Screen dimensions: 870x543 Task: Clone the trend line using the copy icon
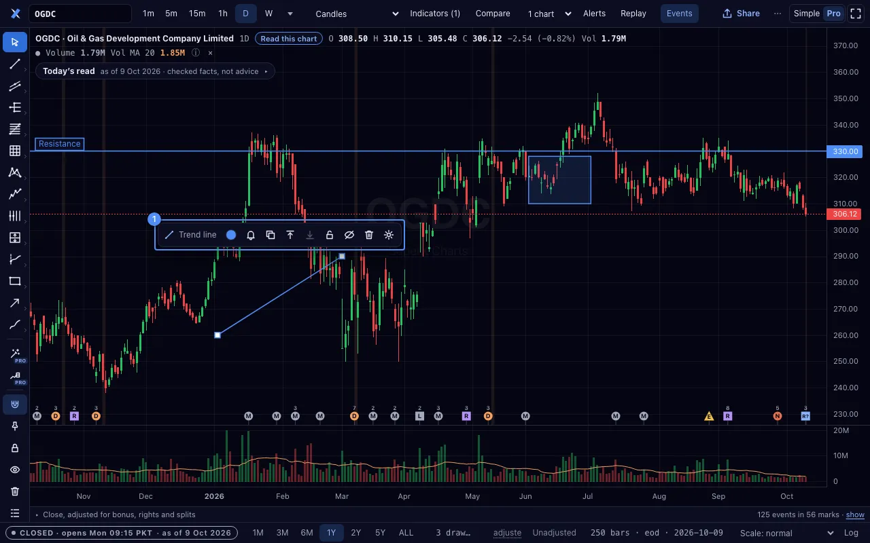tap(271, 235)
